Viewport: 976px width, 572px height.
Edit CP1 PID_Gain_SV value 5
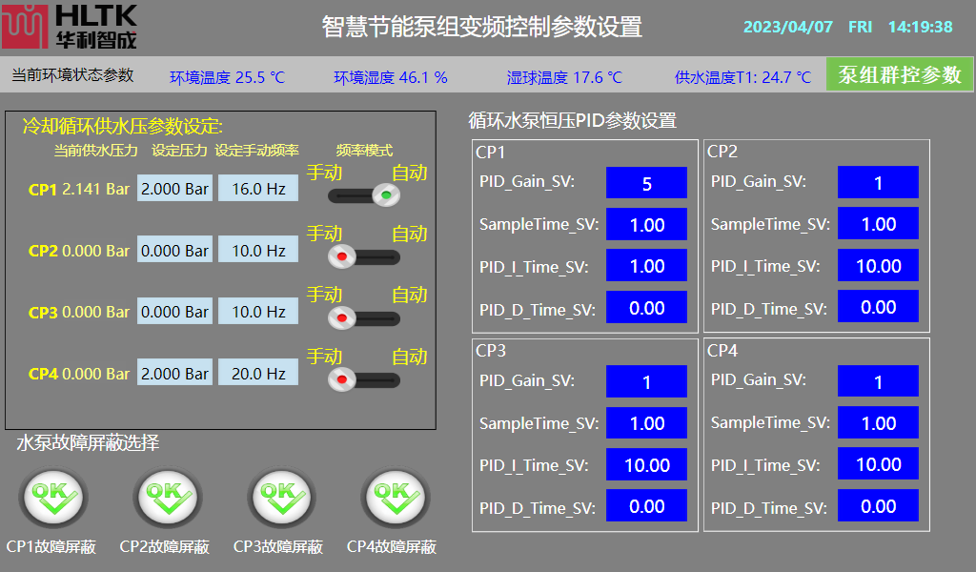click(646, 183)
